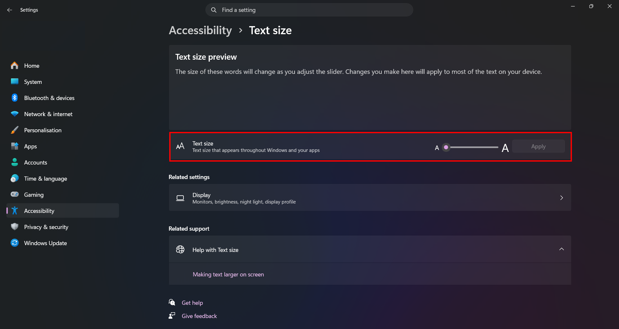Screen dimensions: 619x329
Task: Click the Home house icon
Action: tap(15, 65)
